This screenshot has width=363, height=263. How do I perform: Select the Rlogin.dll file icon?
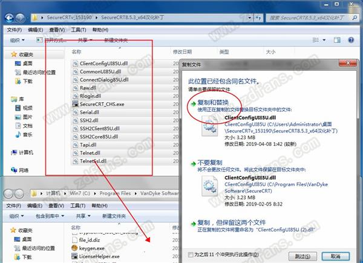[x=75, y=96]
